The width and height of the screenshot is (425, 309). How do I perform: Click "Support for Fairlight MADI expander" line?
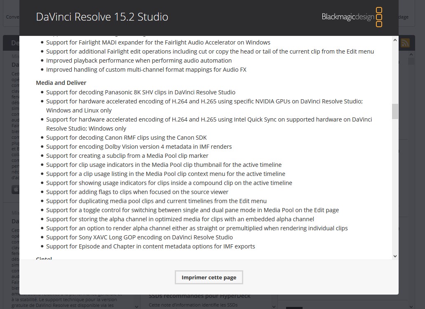pos(158,42)
